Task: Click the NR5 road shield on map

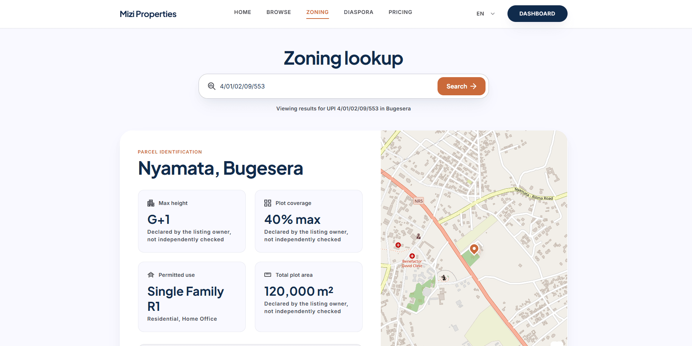Action: [419, 201]
